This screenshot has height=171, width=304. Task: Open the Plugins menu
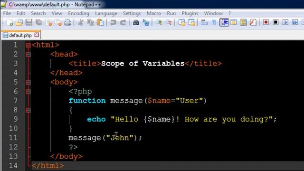(190, 13)
